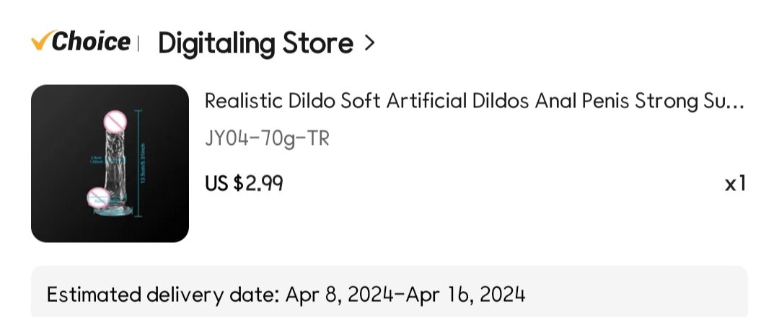Image resolution: width=779 pixels, height=317 pixels.
Task: Tap the lower pink blurred circle in thumbnail
Action: 97,197
